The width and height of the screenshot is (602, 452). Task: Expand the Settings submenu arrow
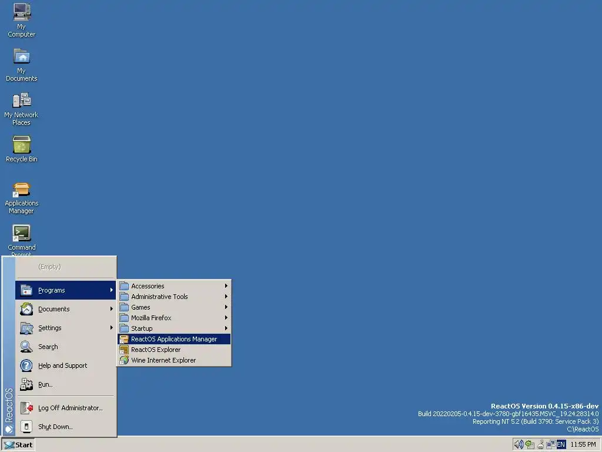(x=111, y=328)
